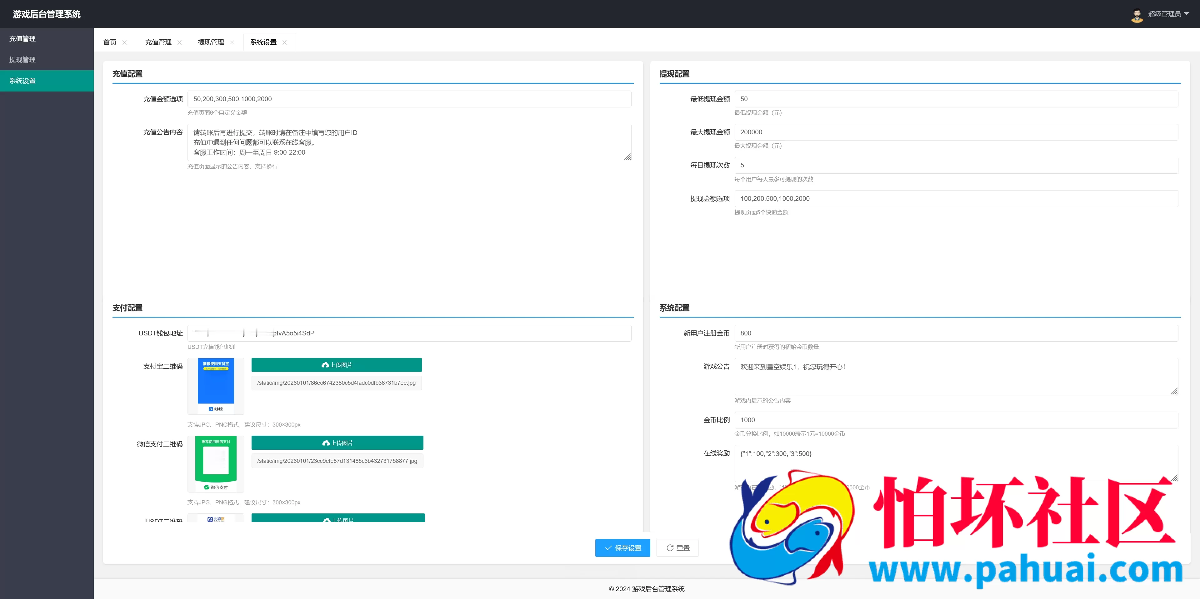
Task: Close the 系统设置 tab with its X icon
Action: pos(285,42)
